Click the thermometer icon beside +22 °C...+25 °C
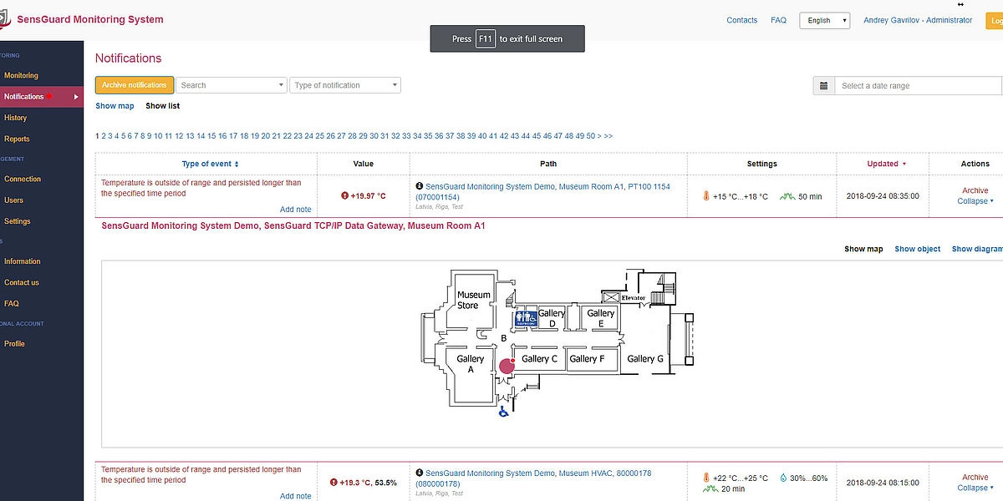The height and width of the screenshot is (501, 1003). [705, 478]
